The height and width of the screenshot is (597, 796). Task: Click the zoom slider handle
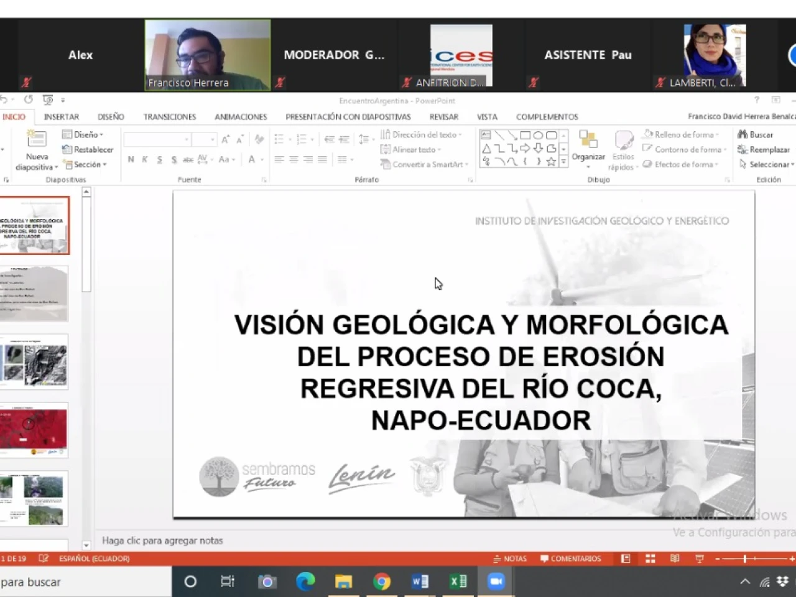[744, 558]
